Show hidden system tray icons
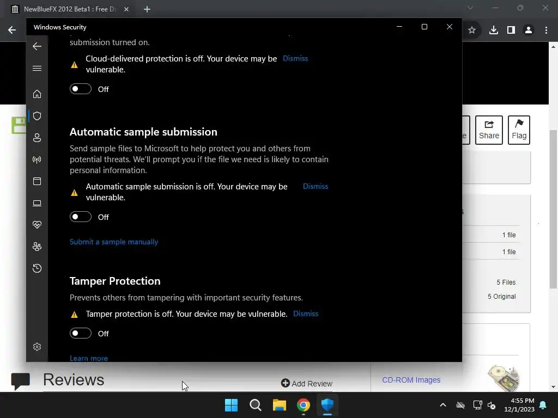Viewport: 558px width, 418px height. point(443,405)
